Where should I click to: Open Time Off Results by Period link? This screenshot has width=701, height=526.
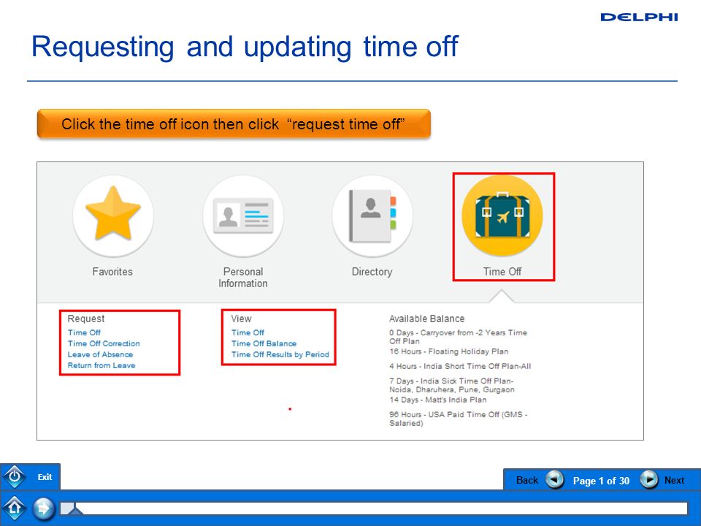(x=280, y=354)
